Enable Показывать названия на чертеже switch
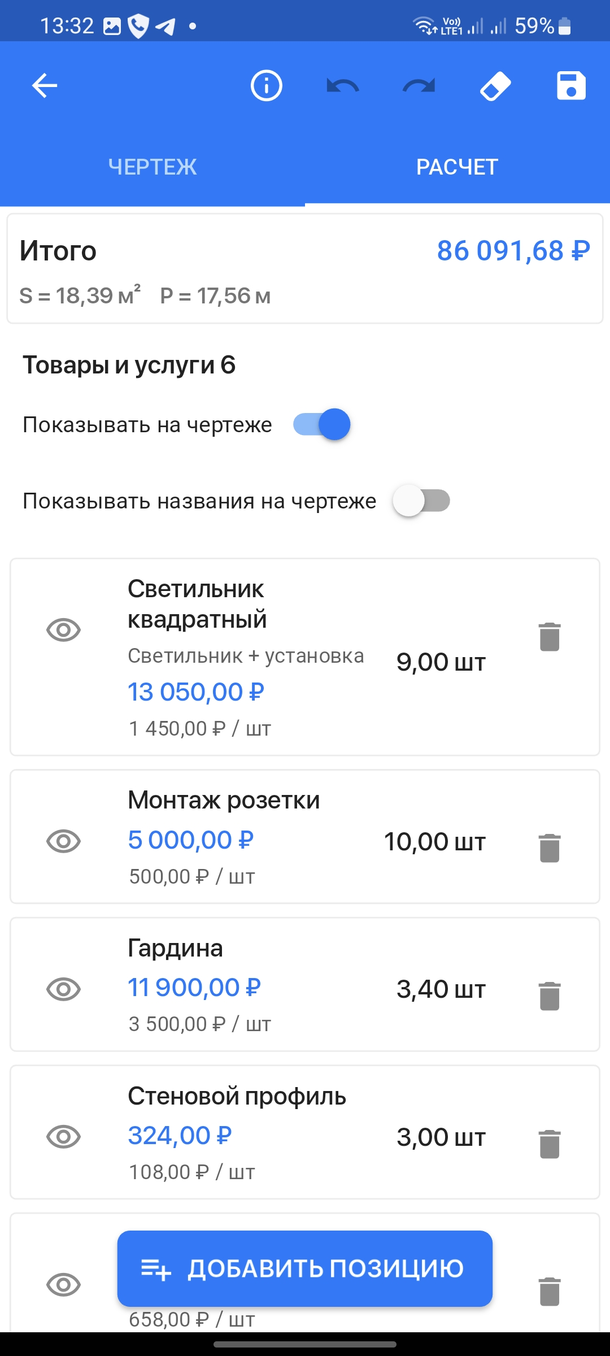This screenshot has height=1356, width=610. coord(421,501)
